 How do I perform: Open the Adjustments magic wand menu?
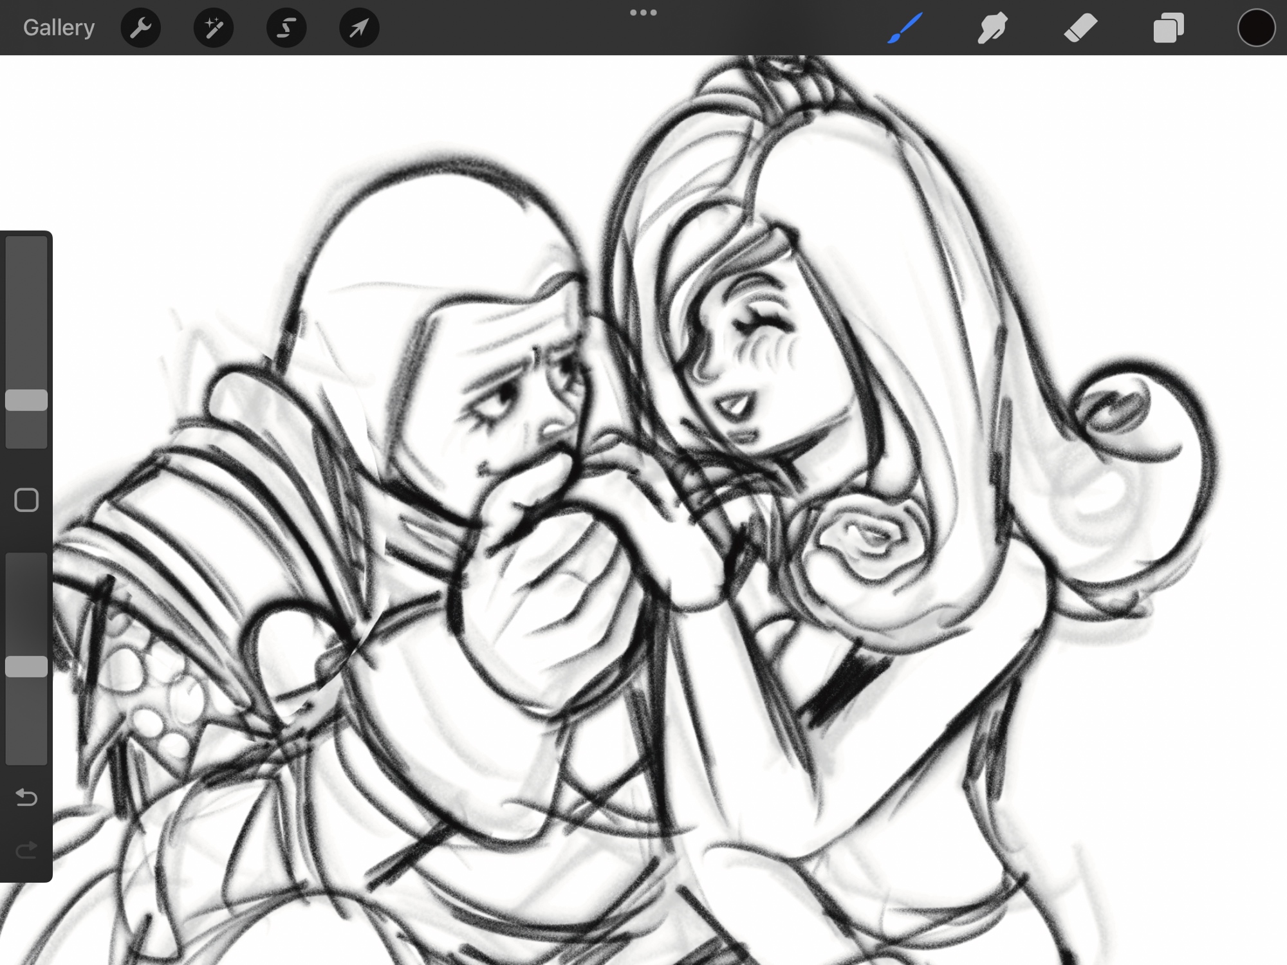click(214, 28)
